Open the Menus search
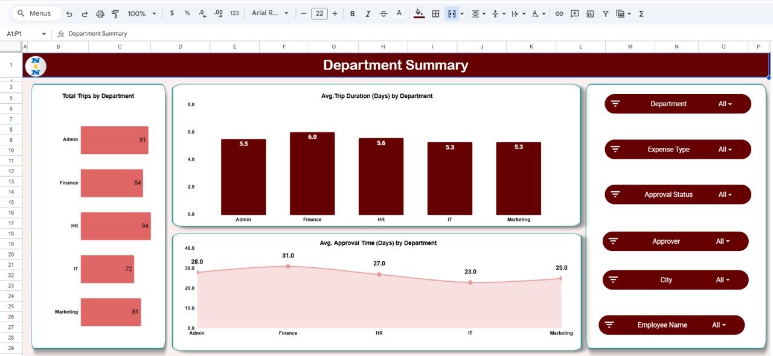Image resolution: width=773 pixels, height=356 pixels. pyautogui.click(x=34, y=13)
